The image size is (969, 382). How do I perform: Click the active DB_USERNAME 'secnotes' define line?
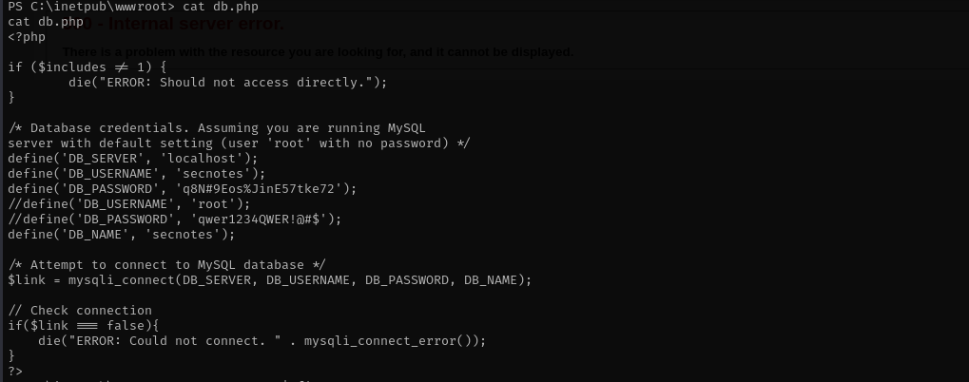coord(137,174)
